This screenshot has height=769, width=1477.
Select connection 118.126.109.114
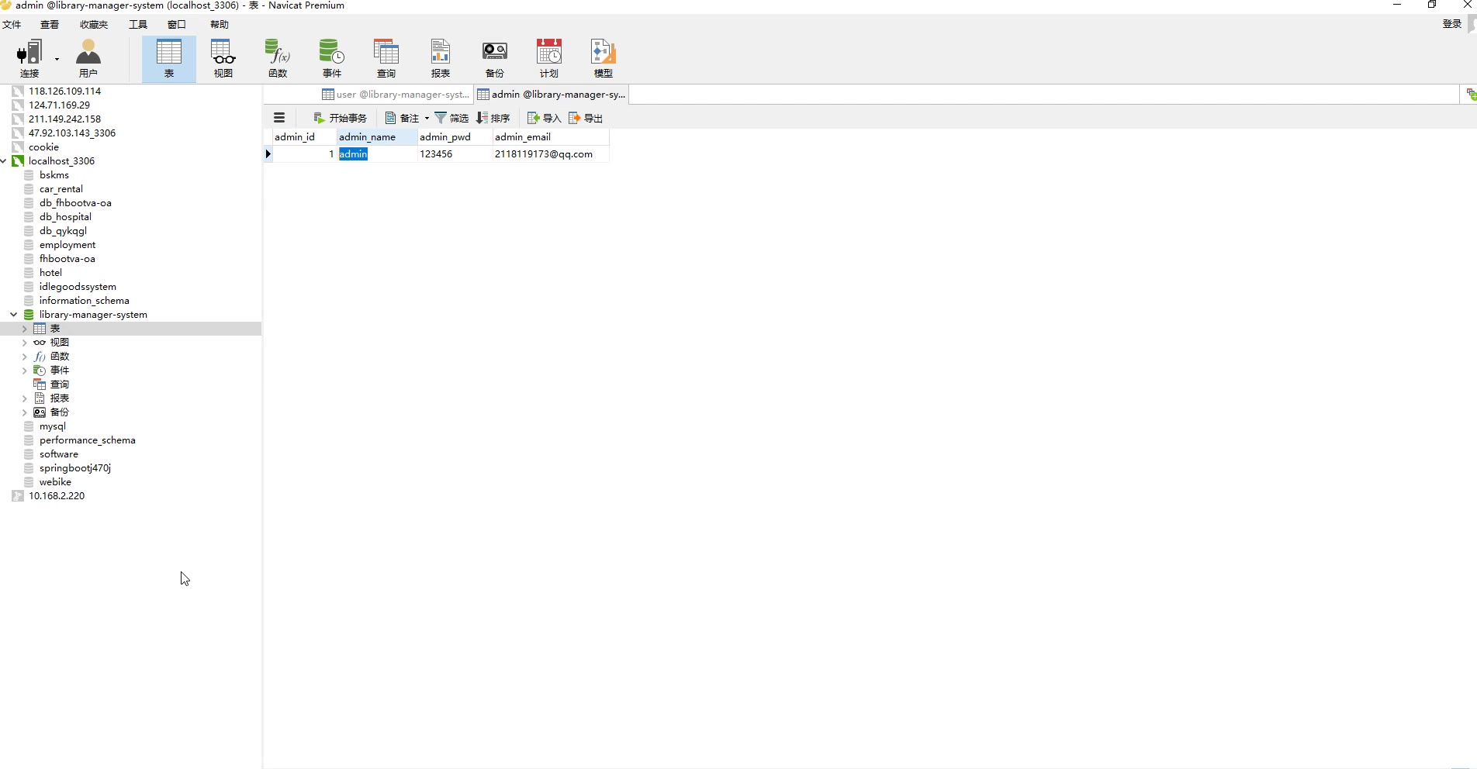64,91
